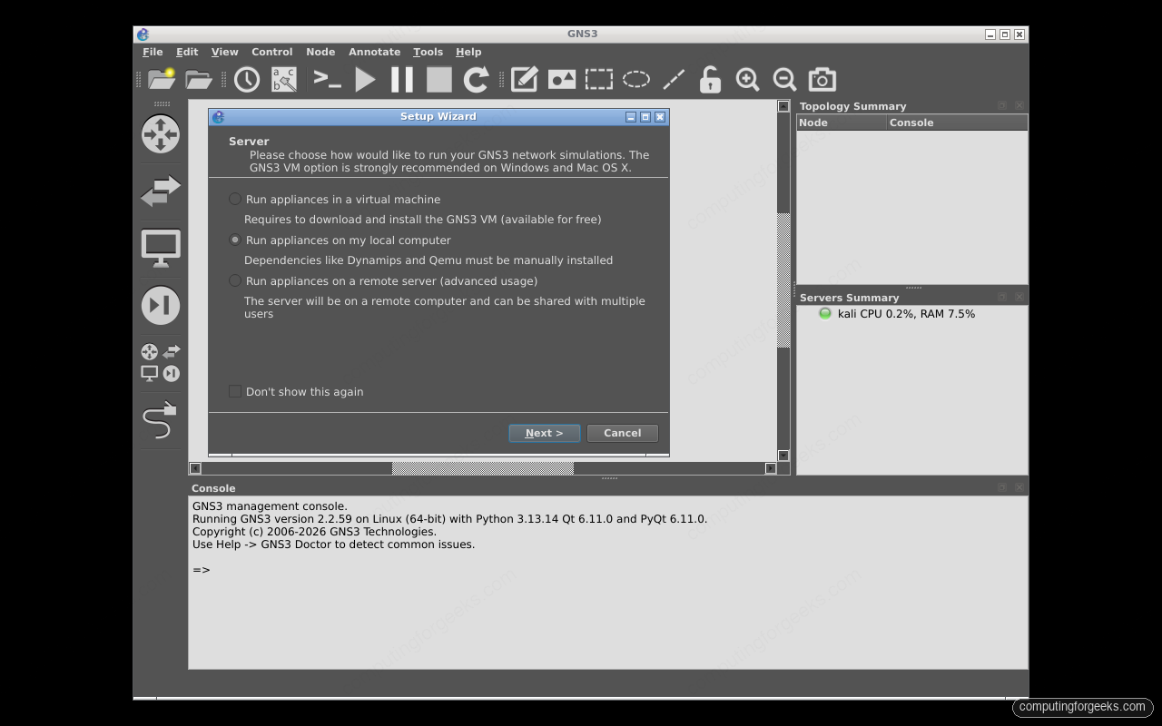Viewport: 1162px width, 726px height.
Task: Browse routers in the device sidebar
Action: coord(161,133)
